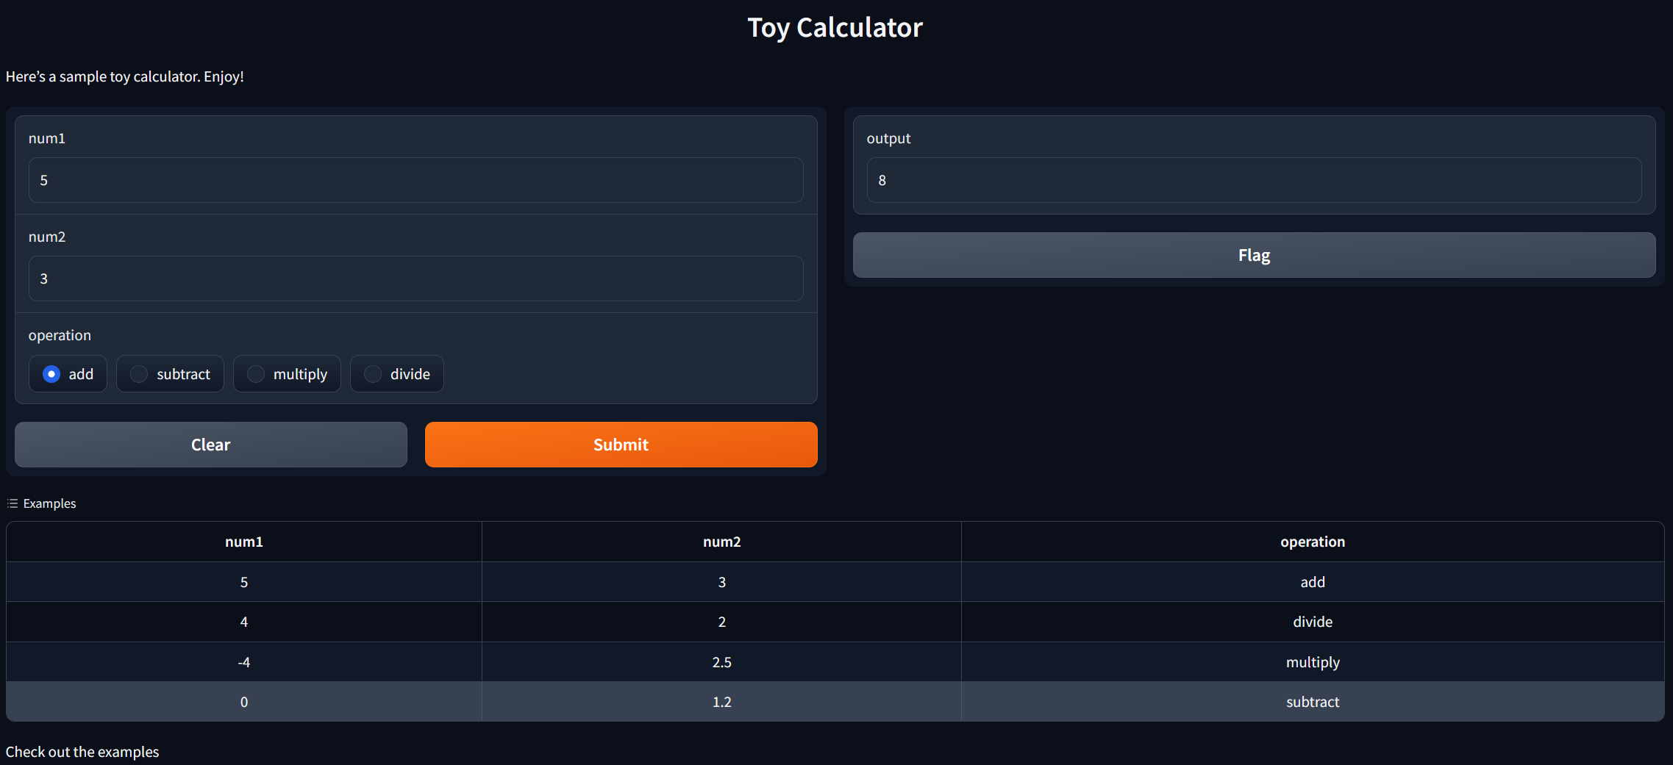Click the num1 cell showing 0

[x=244, y=702]
